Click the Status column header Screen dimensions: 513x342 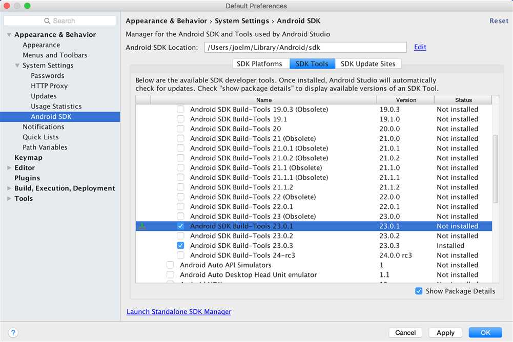[x=463, y=100]
